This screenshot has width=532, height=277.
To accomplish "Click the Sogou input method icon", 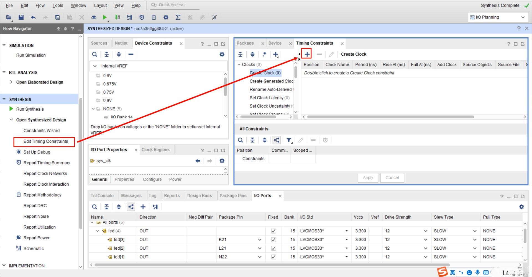I will pos(443,272).
